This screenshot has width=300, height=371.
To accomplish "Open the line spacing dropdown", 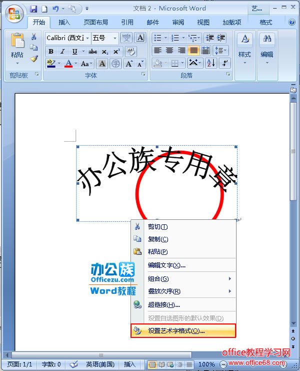I will pos(221,51).
